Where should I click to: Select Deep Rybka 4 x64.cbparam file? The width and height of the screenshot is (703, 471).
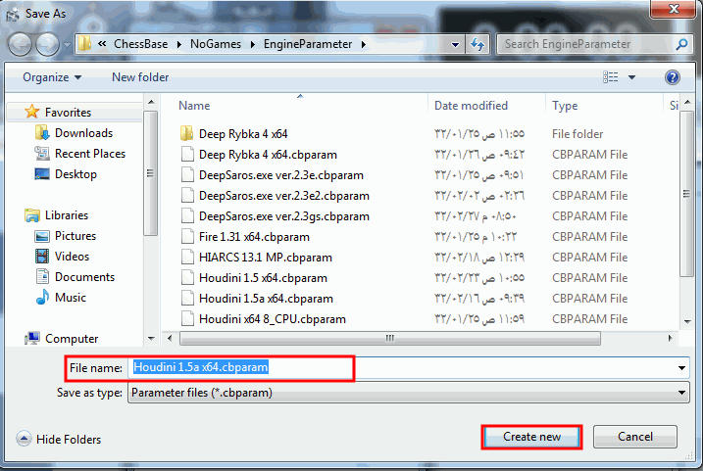(x=268, y=155)
